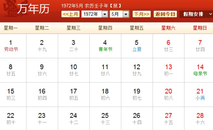
Task: Go to previous month with <<上月 button
Action: click(70, 14)
